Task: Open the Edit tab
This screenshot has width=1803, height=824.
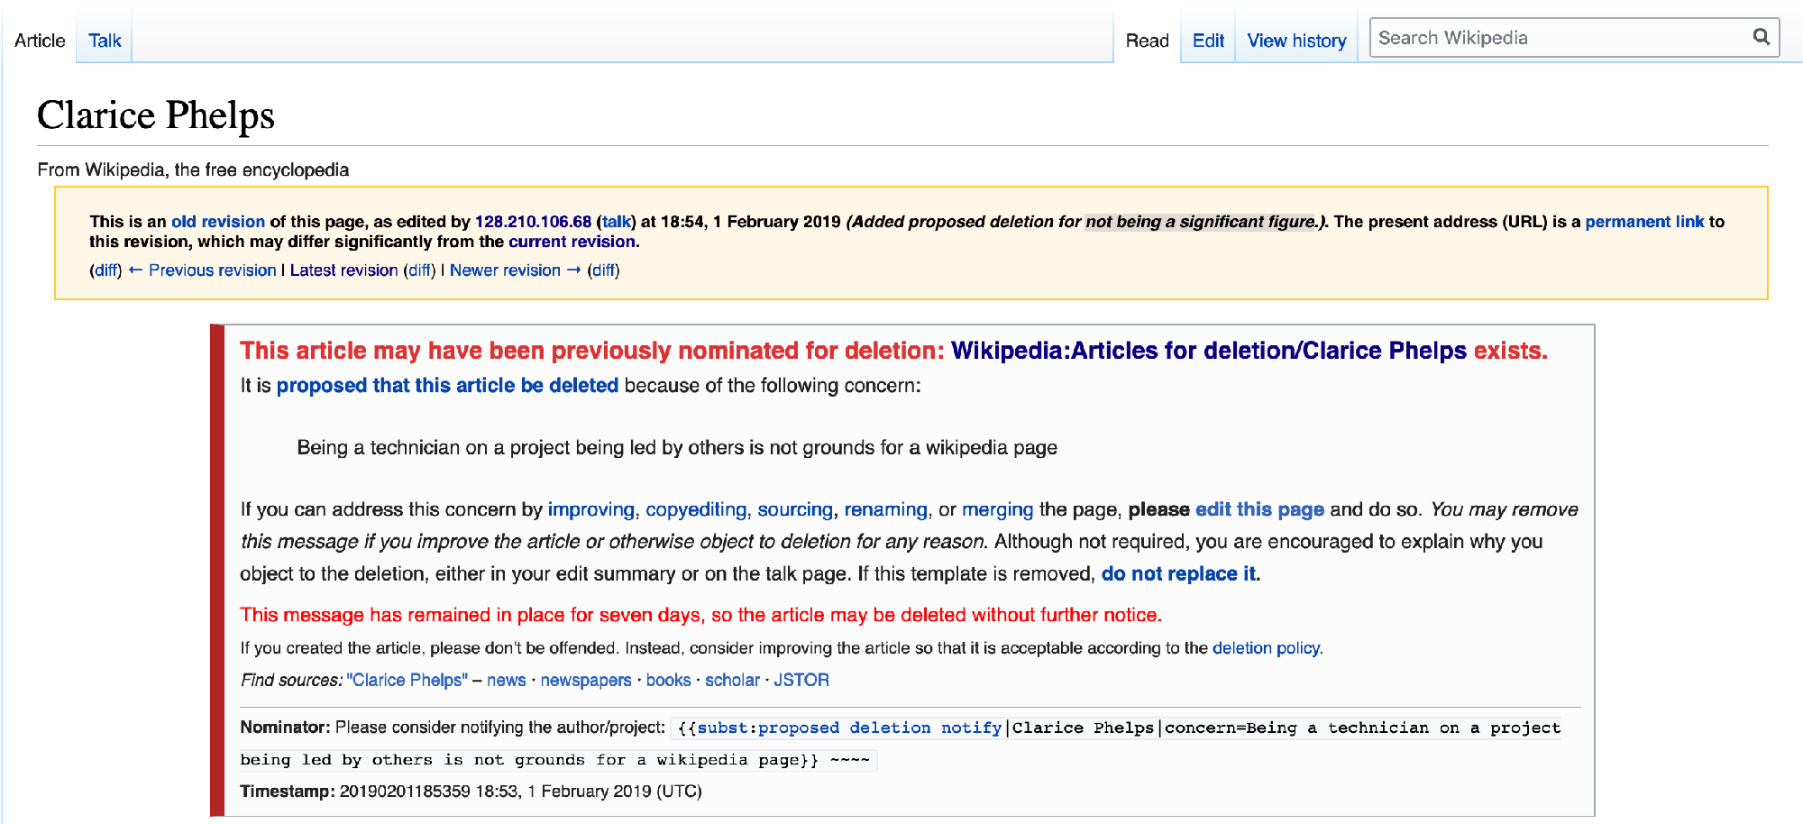Action: (x=1208, y=41)
